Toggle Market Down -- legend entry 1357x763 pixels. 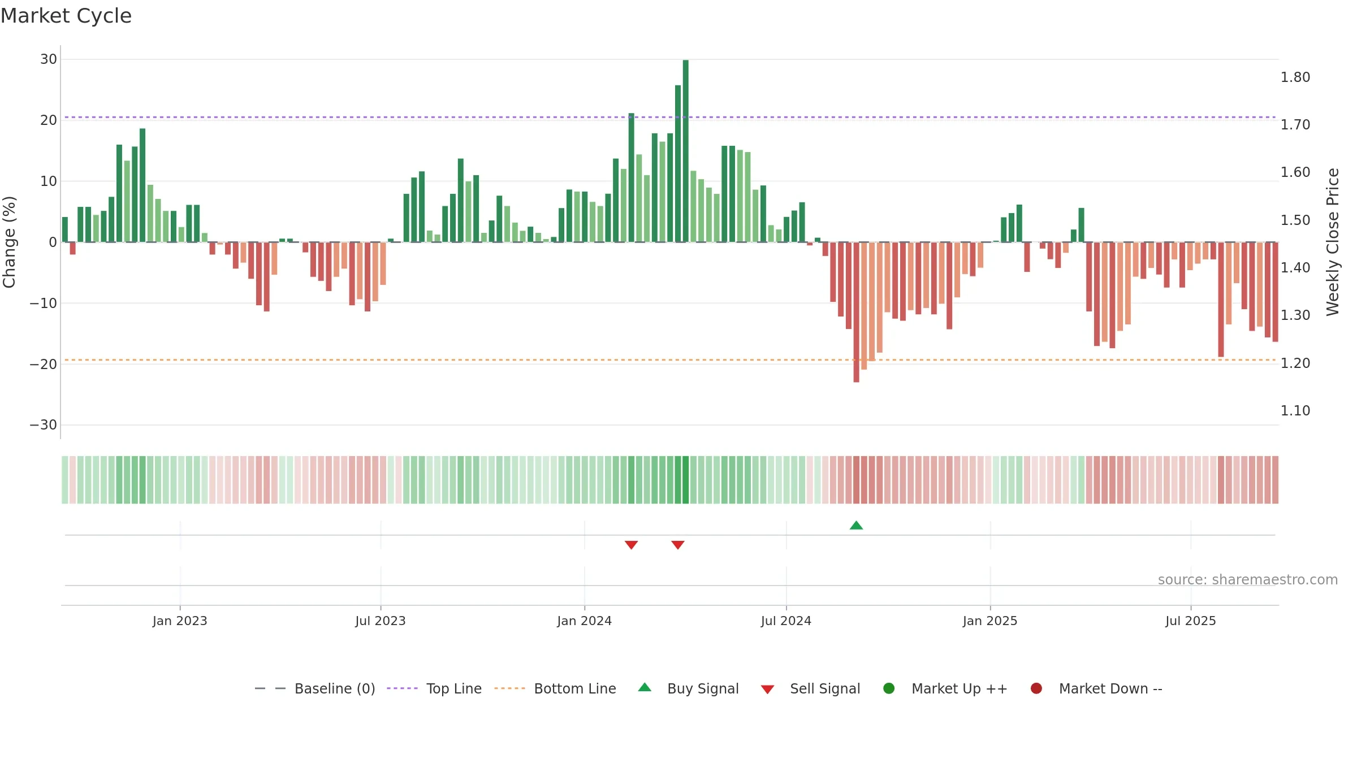(x=1096, y=688)
